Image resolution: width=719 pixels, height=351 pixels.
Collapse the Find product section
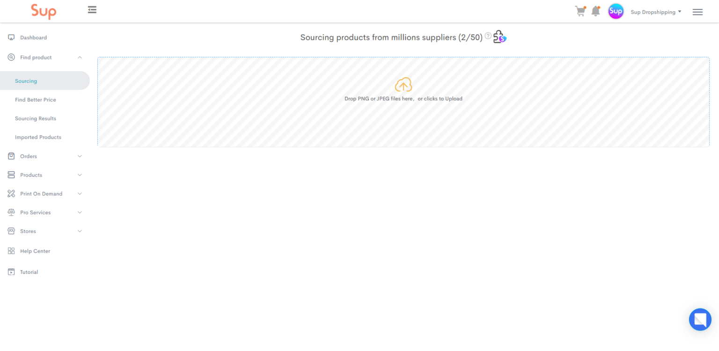click(80, 58)
